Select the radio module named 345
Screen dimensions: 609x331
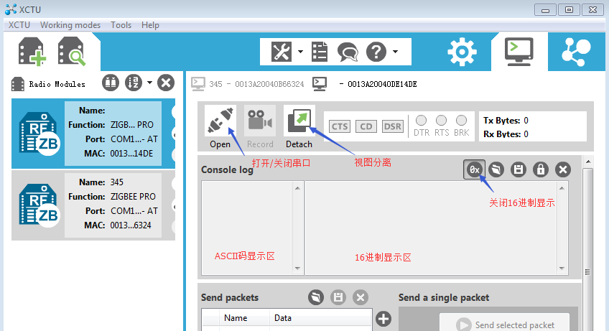pos(93,205)
